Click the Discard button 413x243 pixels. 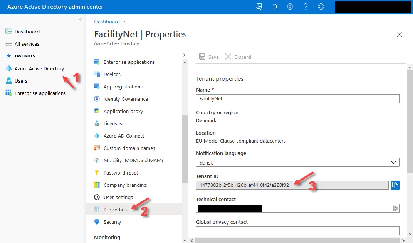[x=238, y=57]
